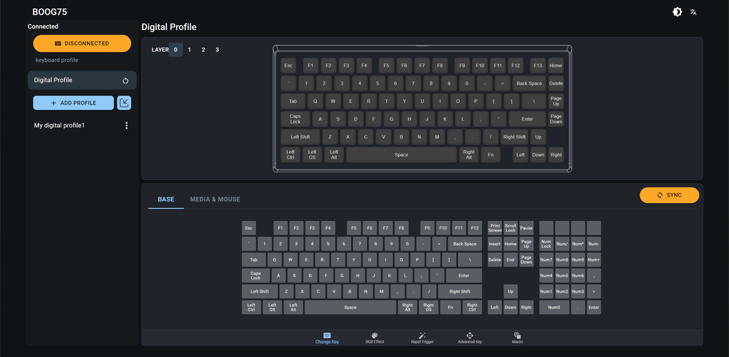Switch to the Media & Mouse tab
The height and width of the screenshot is (357, 729).
point(214,199)
